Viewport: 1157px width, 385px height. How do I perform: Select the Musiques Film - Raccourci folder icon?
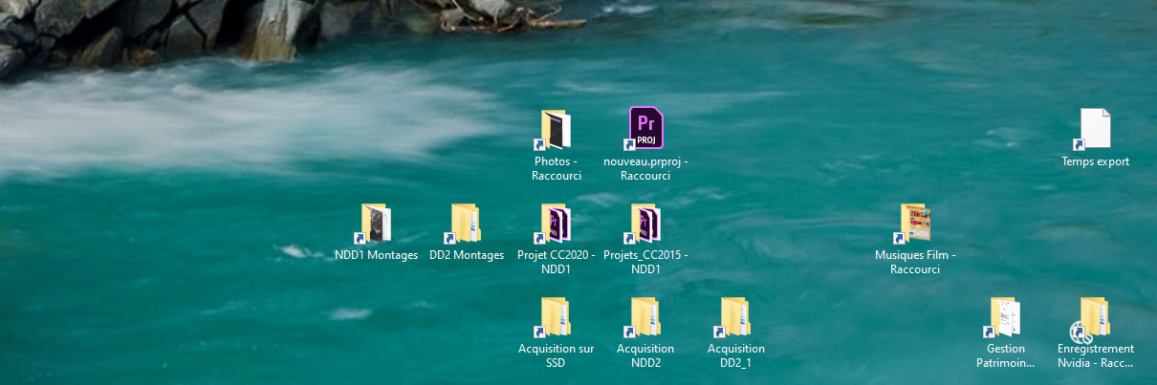pos(914,223)
